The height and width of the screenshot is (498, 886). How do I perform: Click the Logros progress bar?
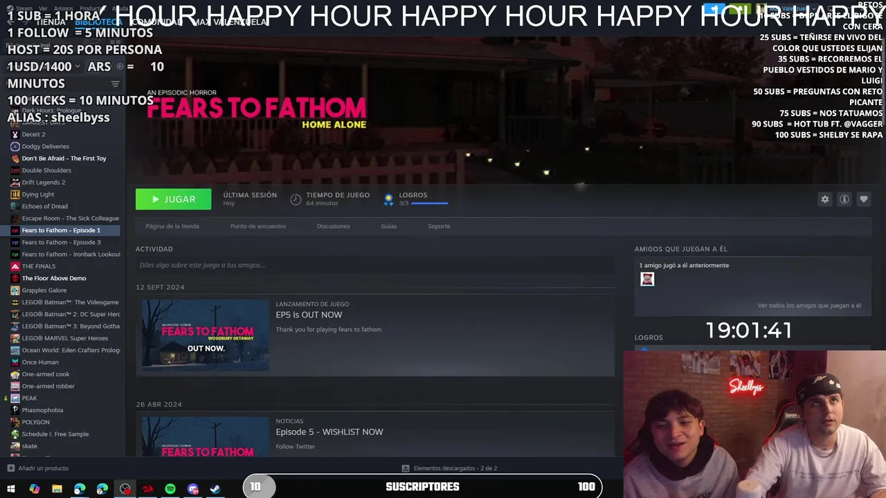pos(430,203)
